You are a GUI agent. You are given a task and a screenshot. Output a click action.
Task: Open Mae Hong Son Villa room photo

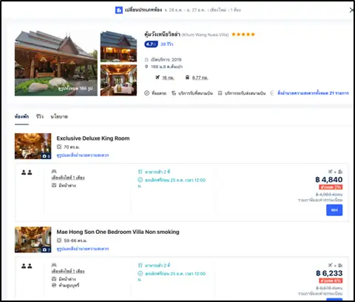point(33,240)
